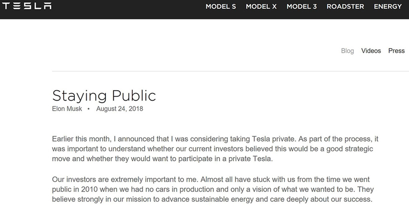Navigate to Model X in top navigation
The height and width of the screenshot is (208, 409).
(x=261, y=6)
